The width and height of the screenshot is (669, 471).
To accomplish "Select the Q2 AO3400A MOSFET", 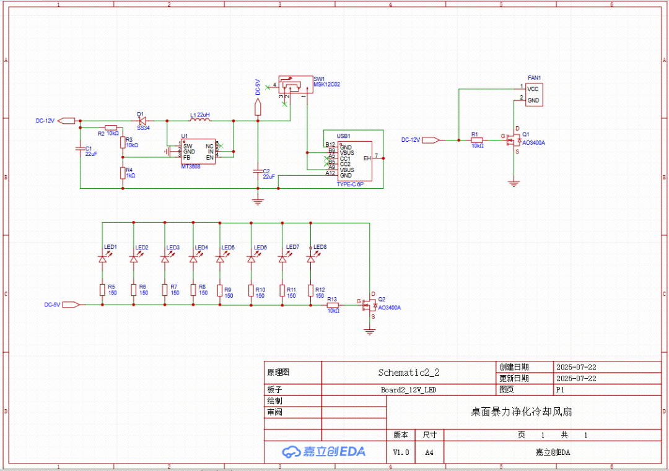I will coord(370,306).
